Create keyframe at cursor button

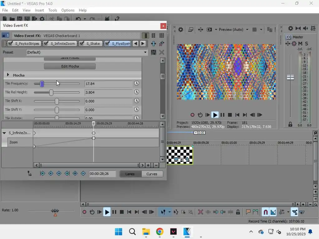(75, 173)
